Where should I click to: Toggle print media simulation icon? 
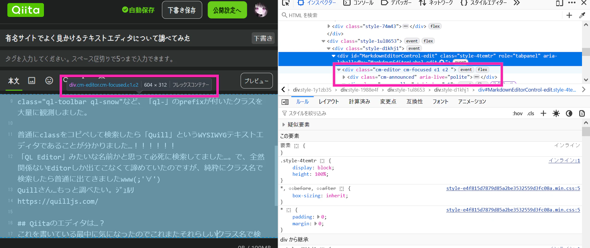pos(582,113)
